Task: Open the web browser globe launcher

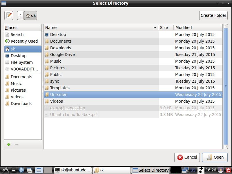Action: (21, 170)
